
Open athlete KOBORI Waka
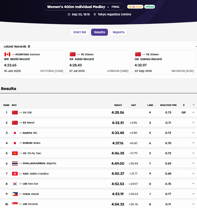click(32, 143)
